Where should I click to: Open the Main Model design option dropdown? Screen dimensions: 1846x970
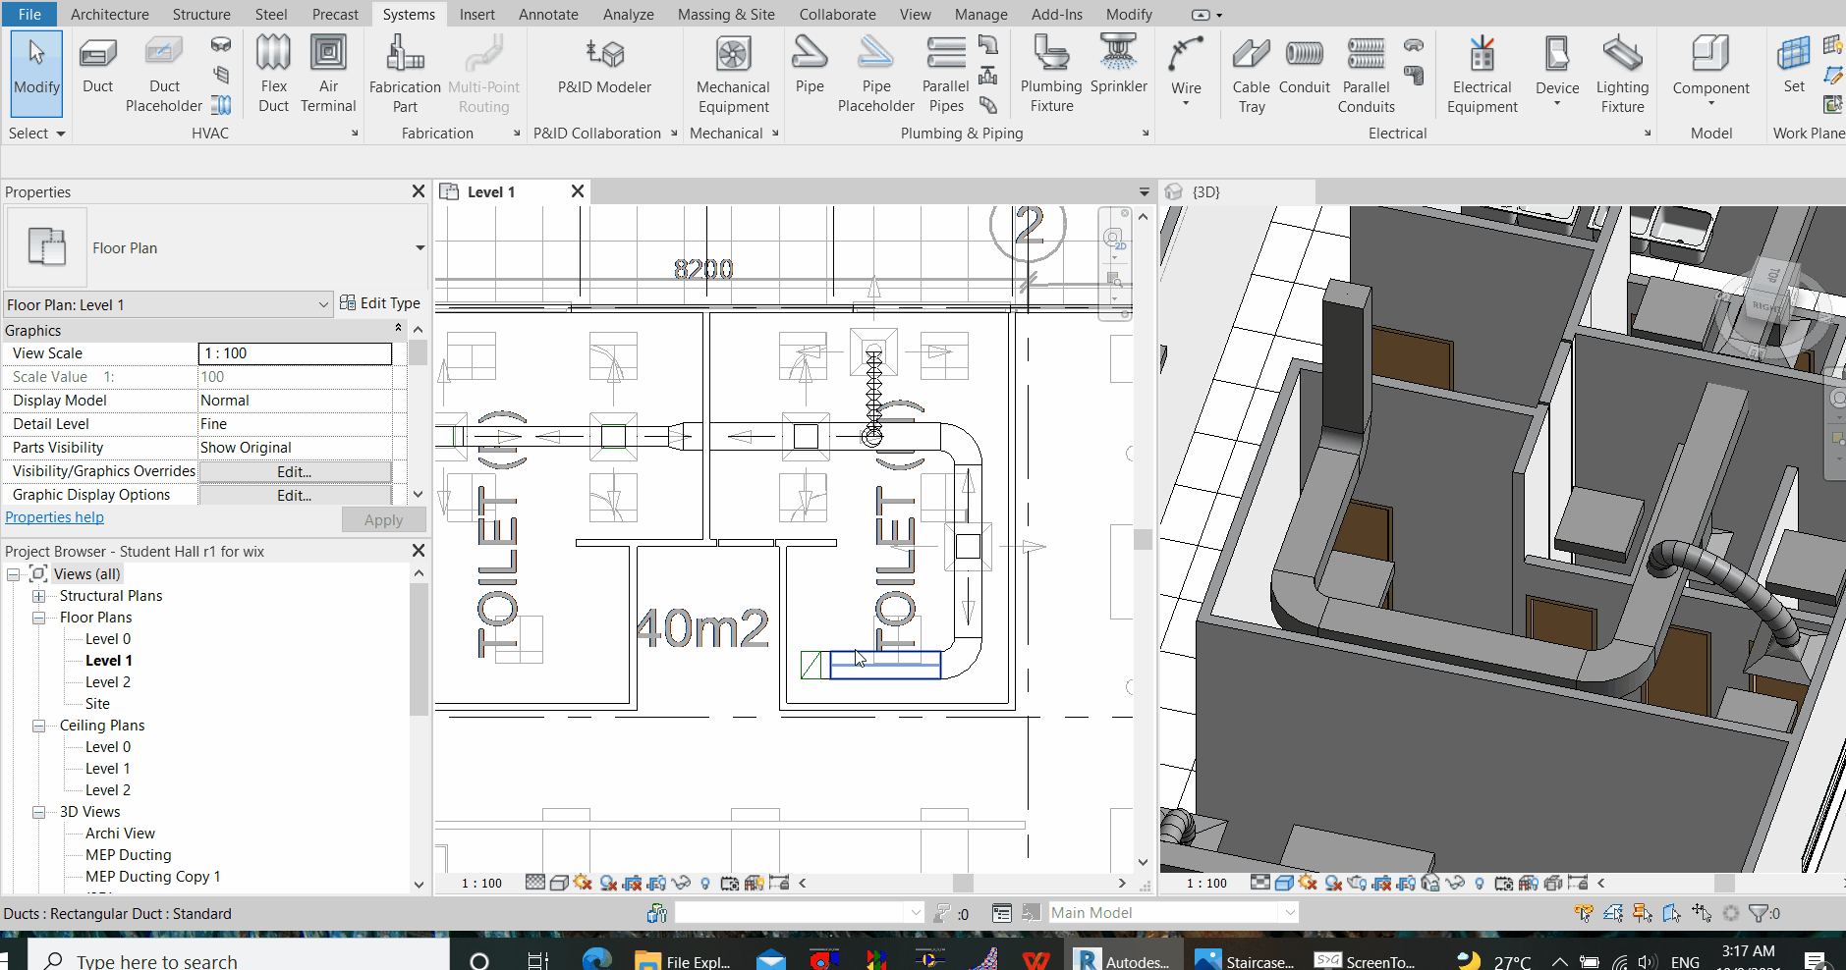(1289, 913)
